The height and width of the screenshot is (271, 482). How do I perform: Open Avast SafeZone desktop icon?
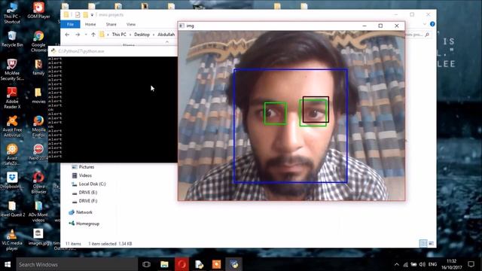pyautogui.click(x=12, y=154)
